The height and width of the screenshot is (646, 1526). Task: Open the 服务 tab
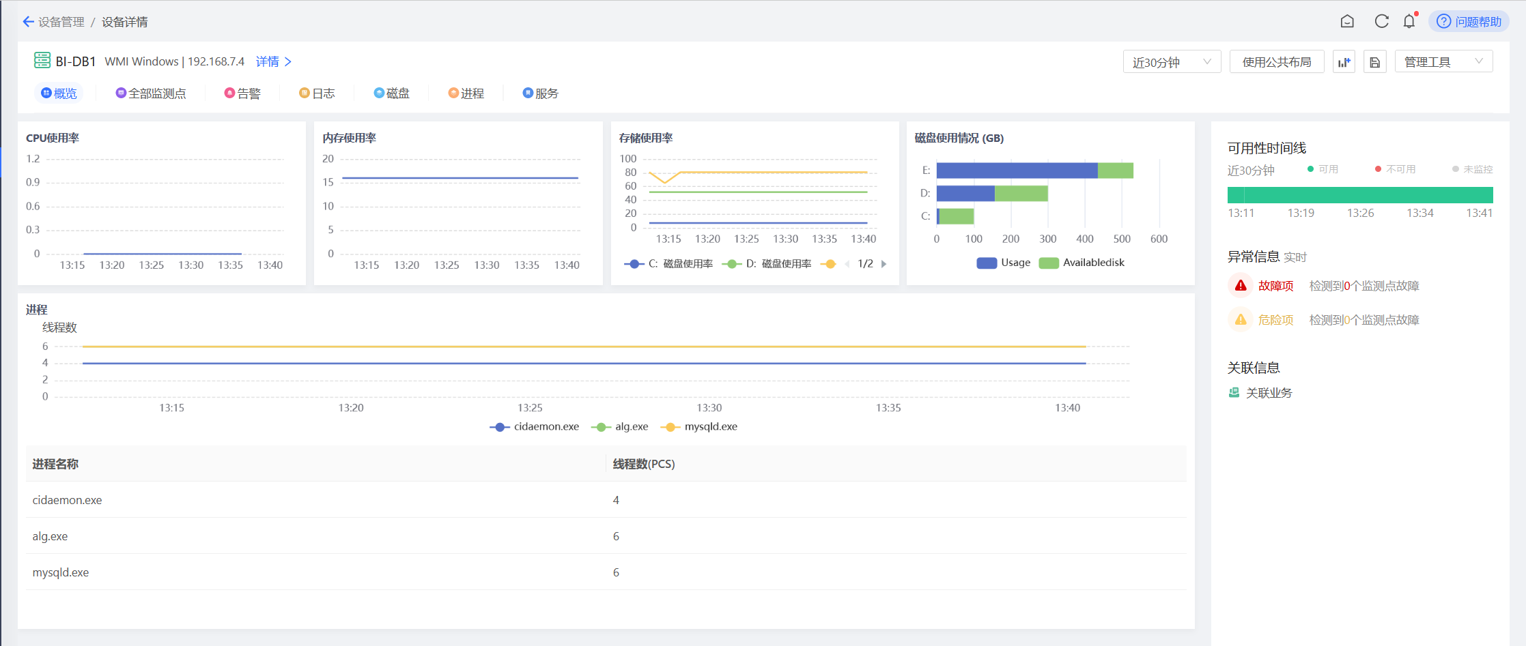click(x=540, y=93)
